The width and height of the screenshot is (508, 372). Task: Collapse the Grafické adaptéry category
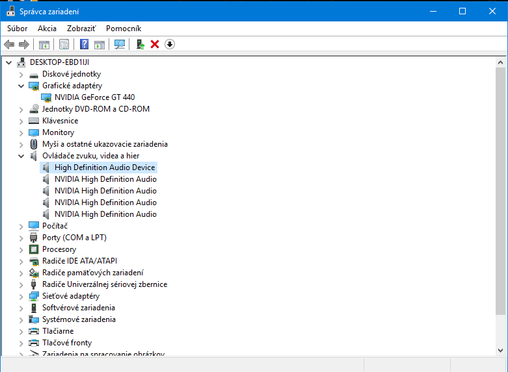tap(21, 86)
